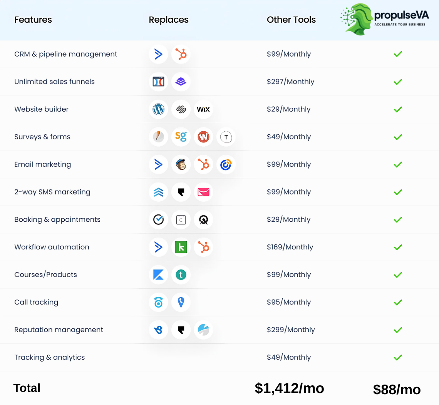439x405 pixels.
Task: Select the Calendly icon in Booking row
Action: [158, 219]
